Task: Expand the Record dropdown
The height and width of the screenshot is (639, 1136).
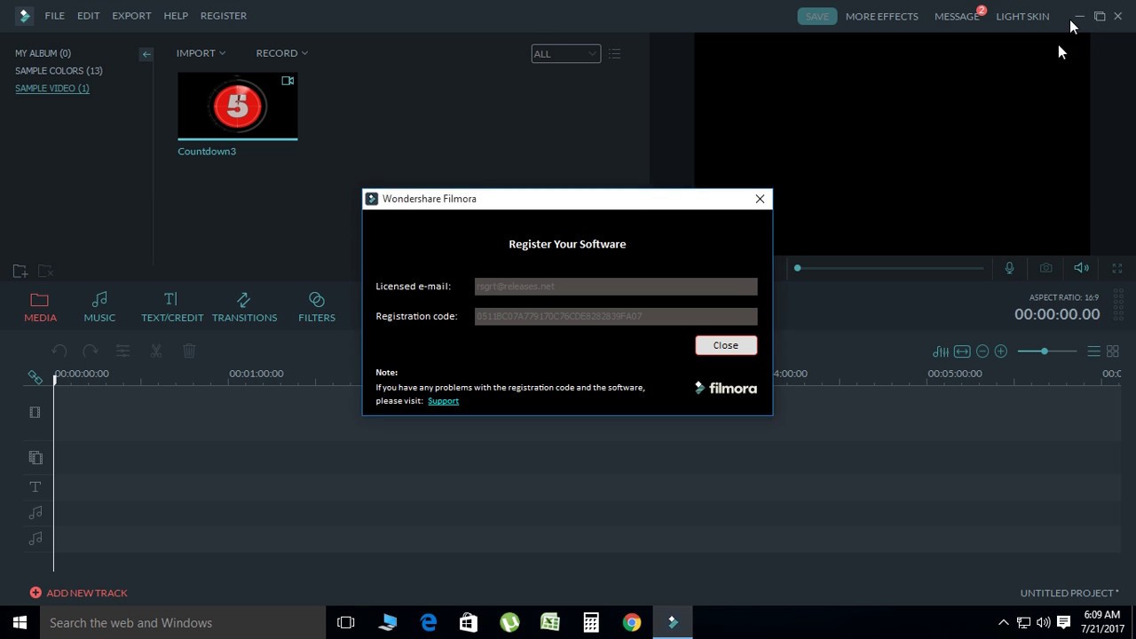Action: [281, 53]
